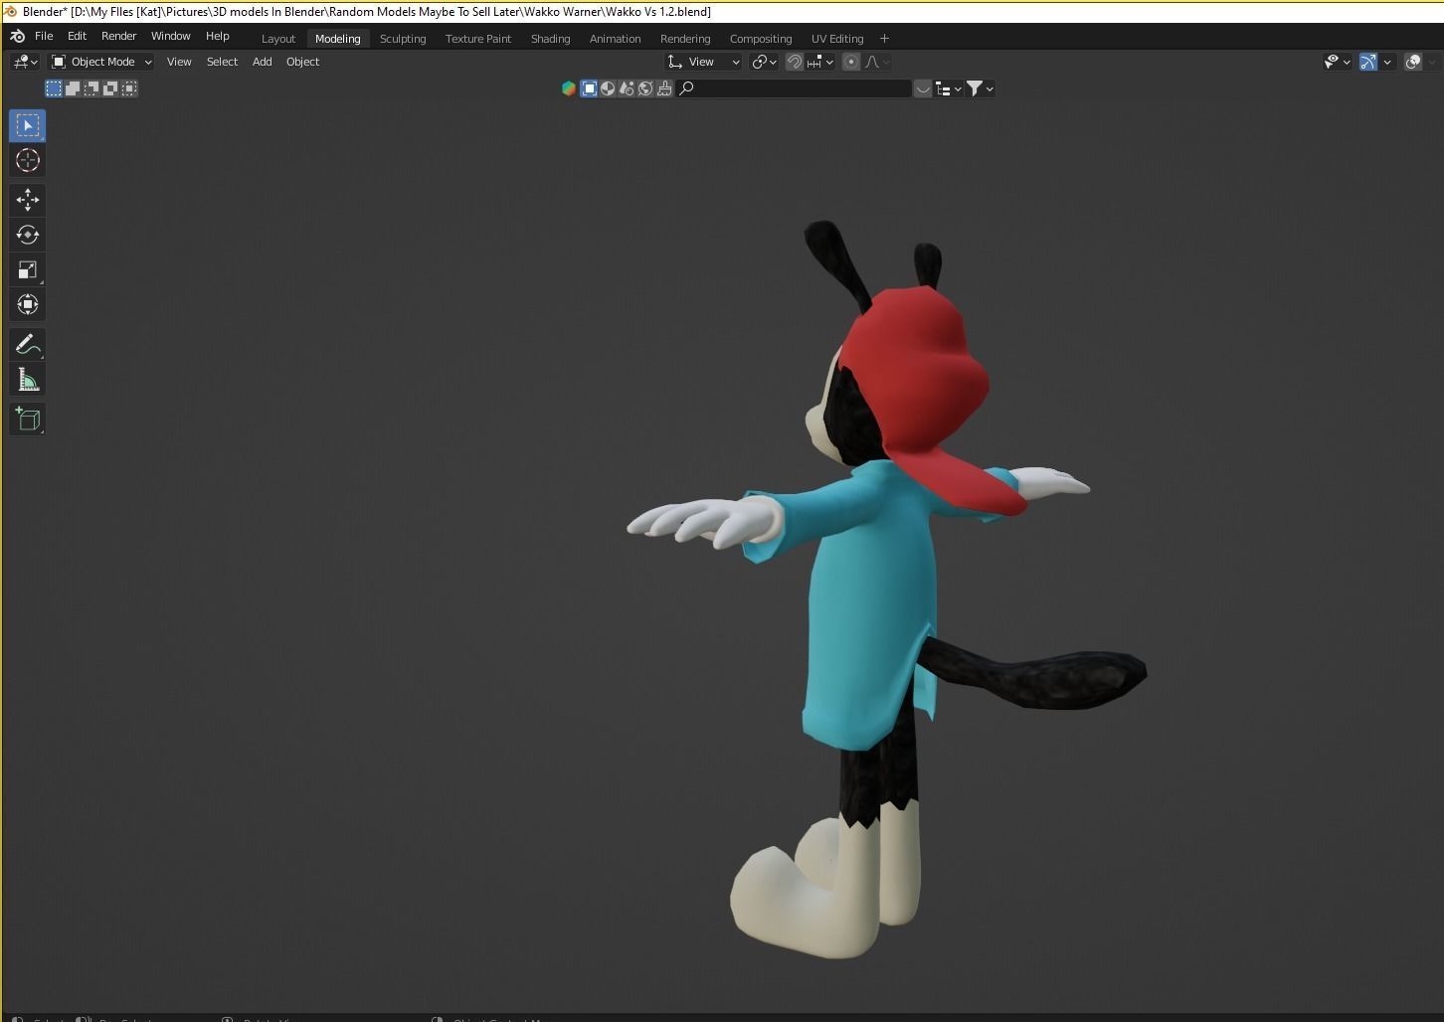Switch to the Shading workspace tab
Viewport: 1444px width, 1022px height.
coord(550,39)
